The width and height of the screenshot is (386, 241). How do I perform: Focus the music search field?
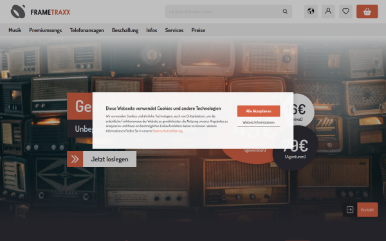[x=228, y=12]
